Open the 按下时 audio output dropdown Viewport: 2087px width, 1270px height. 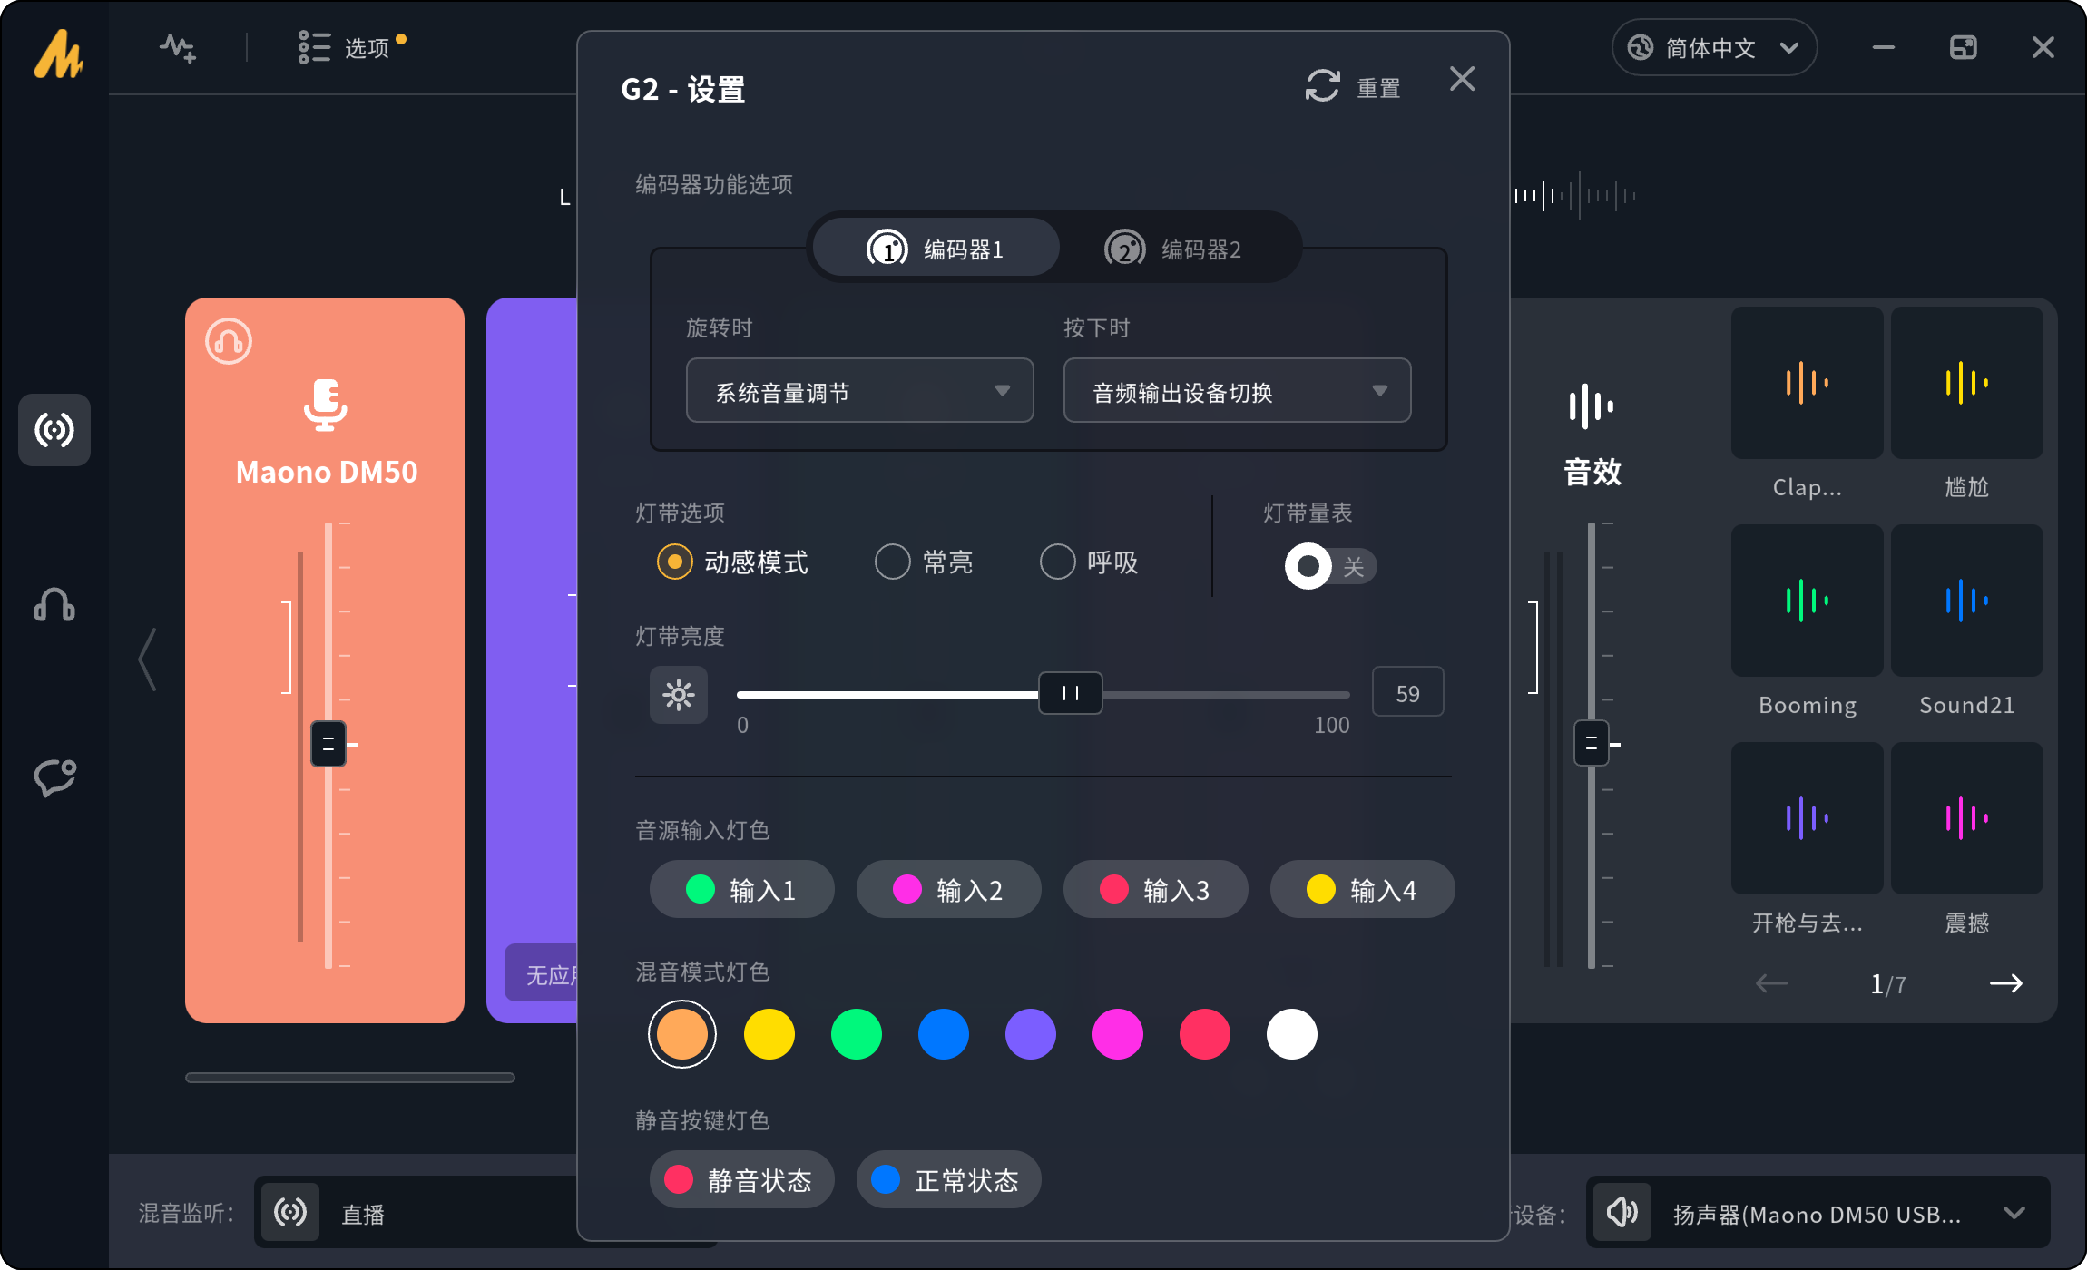click(1237, 391)
